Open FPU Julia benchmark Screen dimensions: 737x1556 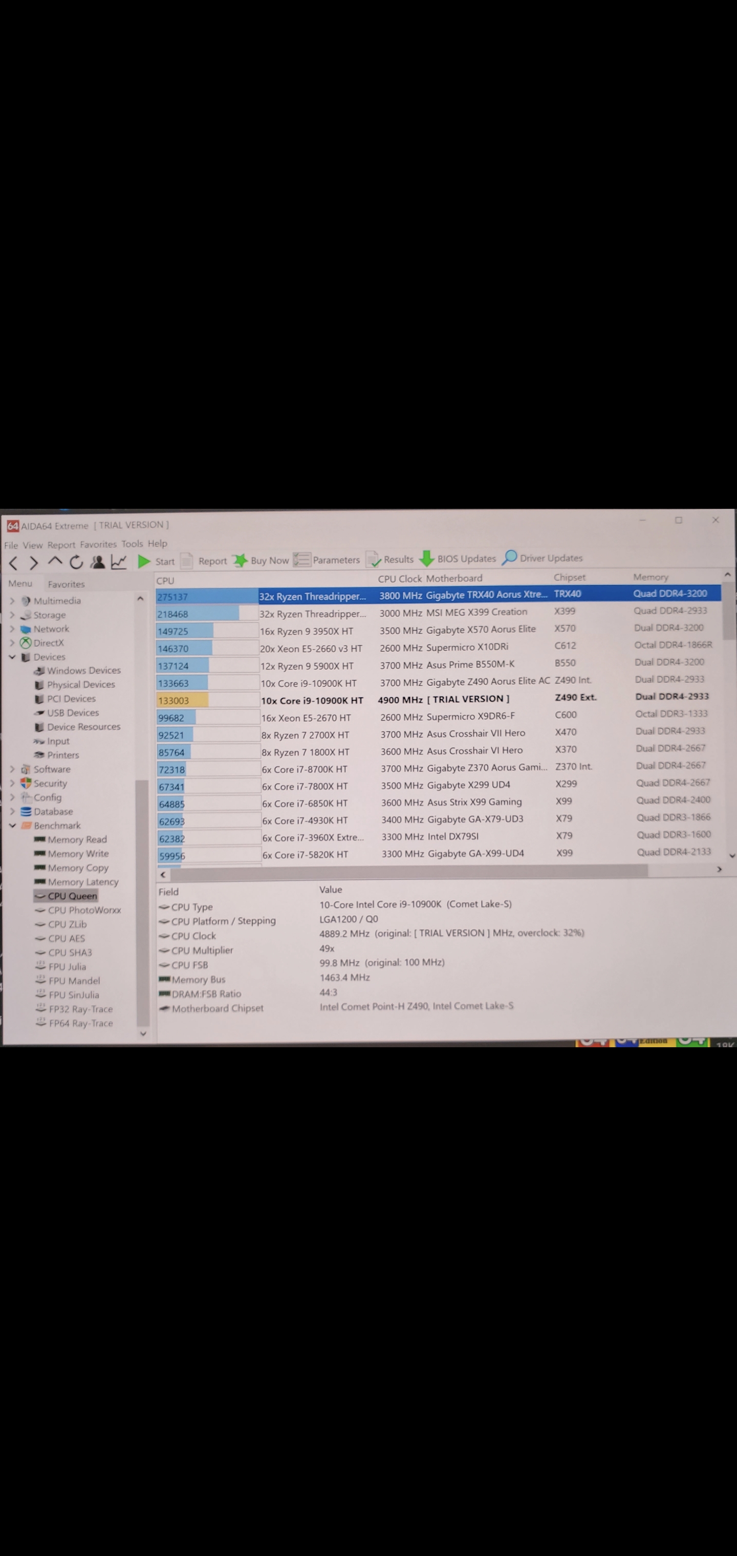[x=60, y=966]
